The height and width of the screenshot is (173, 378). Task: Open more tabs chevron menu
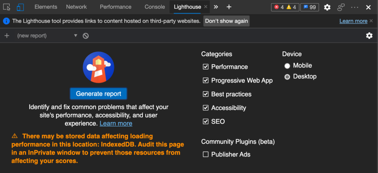pos(216,7)
